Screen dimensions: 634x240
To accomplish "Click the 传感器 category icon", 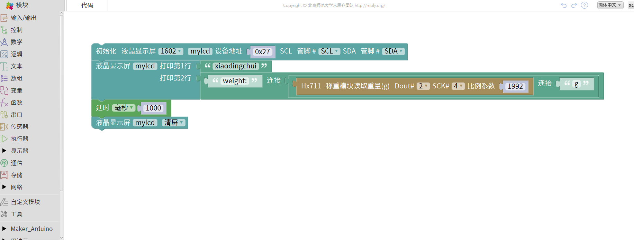I will click(x=4, y=127).
